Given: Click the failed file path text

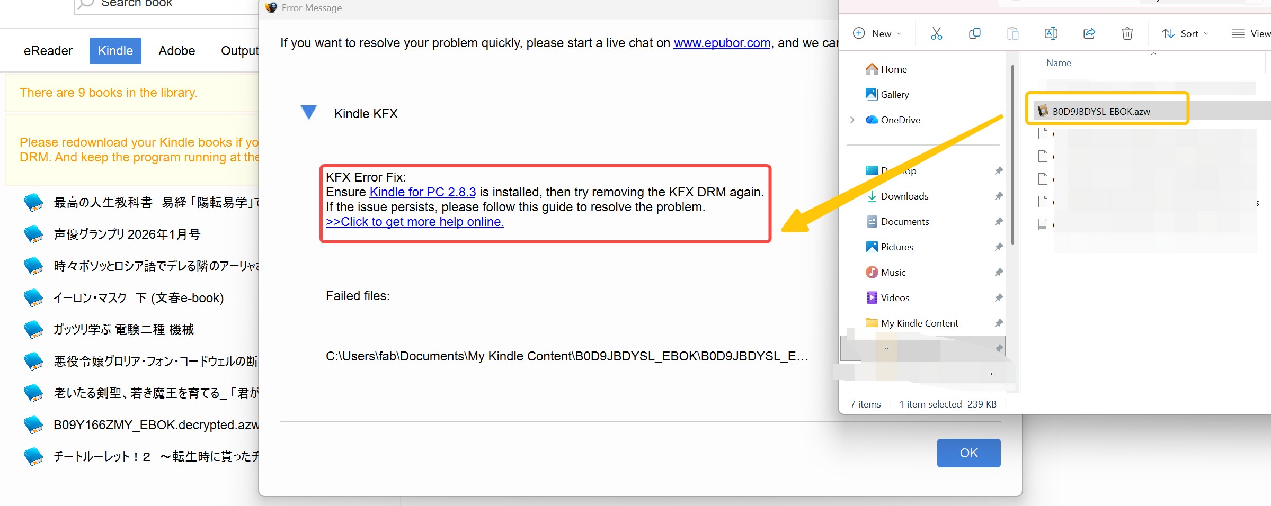Looking at the screenshot, I should 567,356.
